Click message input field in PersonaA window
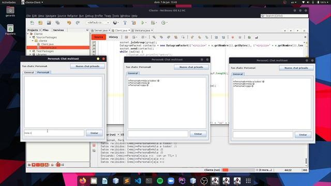This screenshot has height=186, width=331. [54, 133]
